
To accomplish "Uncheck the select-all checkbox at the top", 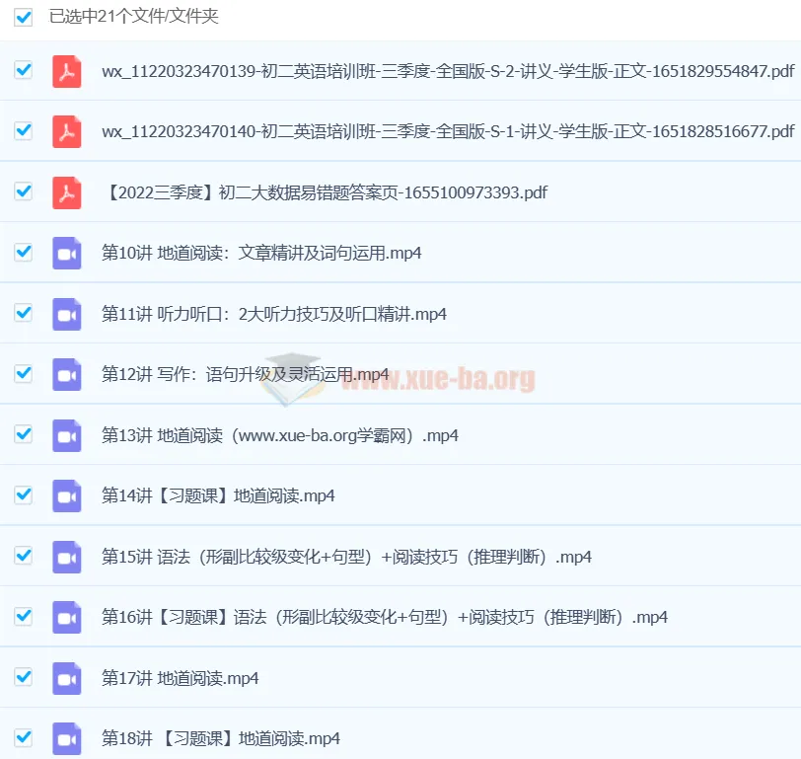I will click(23, 16).
